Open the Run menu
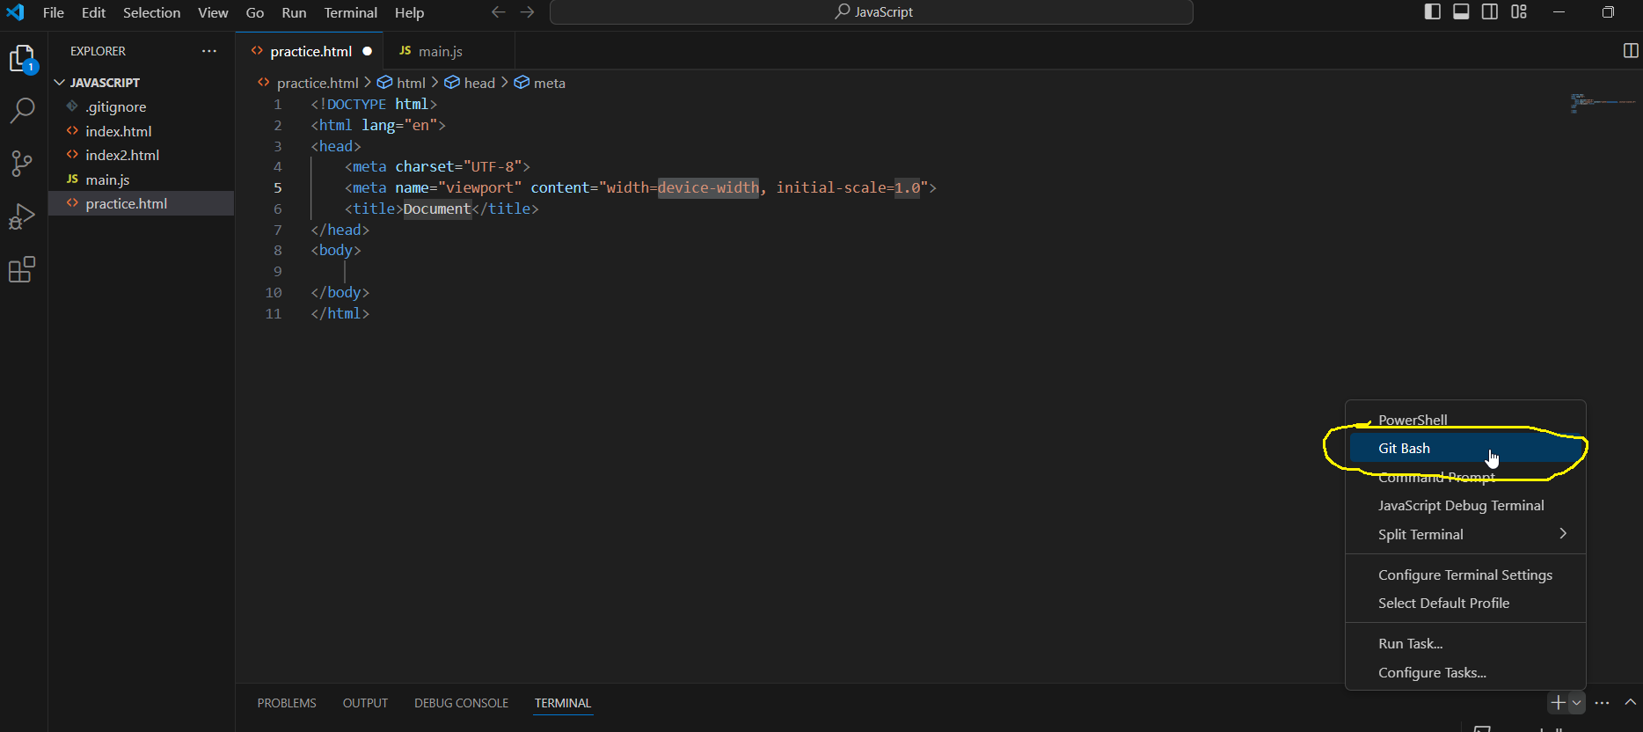 (x=294, y=12)
